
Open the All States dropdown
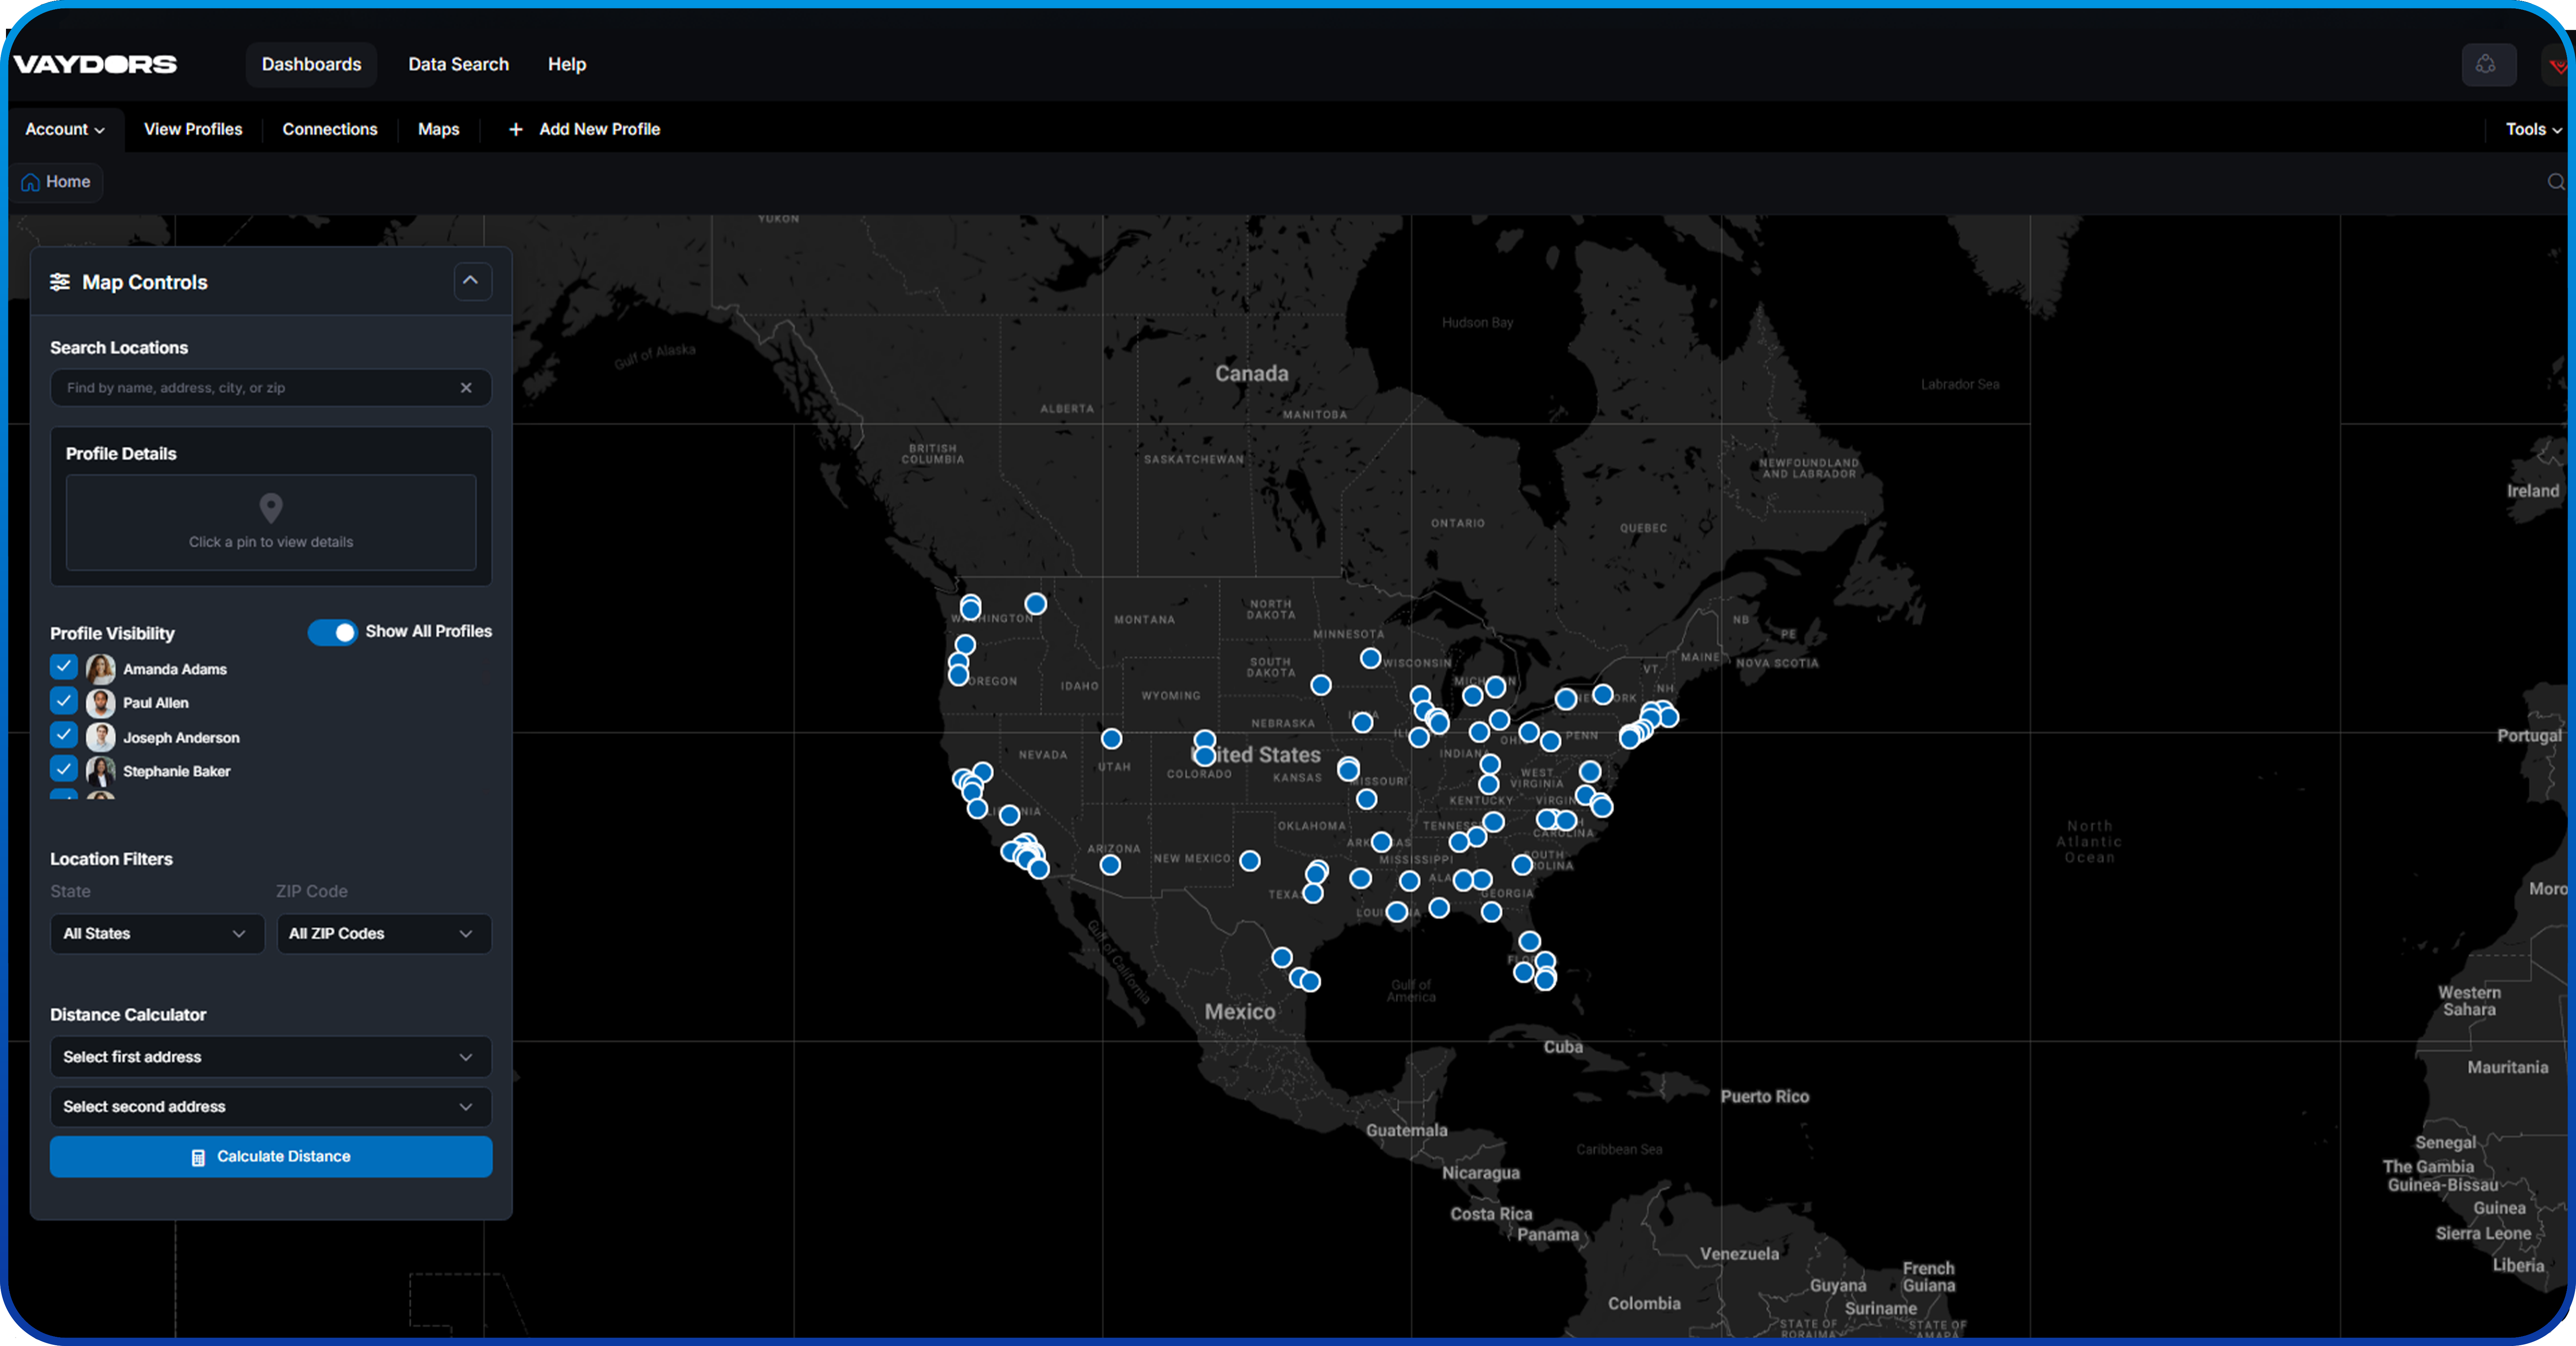point(157,934)
